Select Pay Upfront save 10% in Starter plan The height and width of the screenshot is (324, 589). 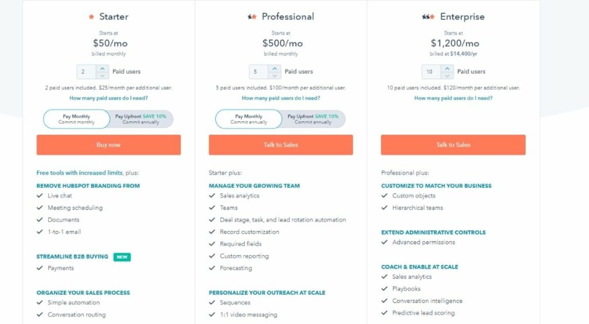point(141,119)
